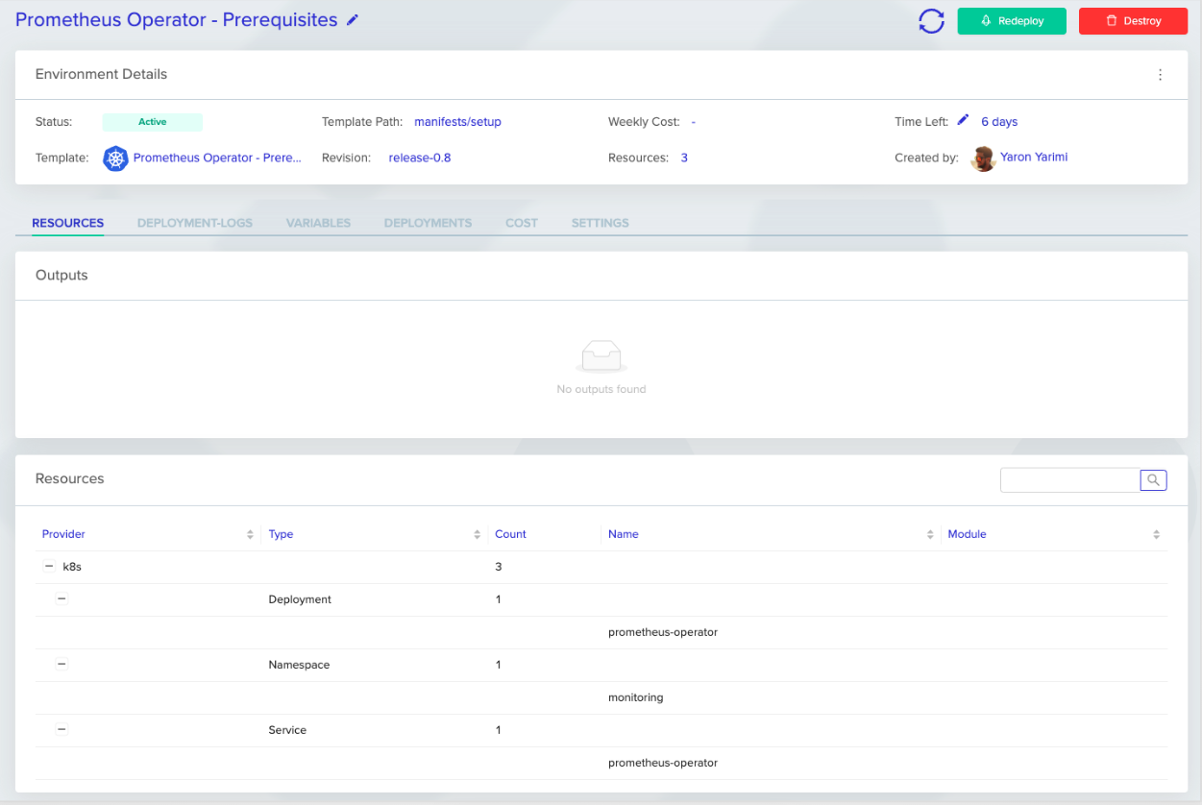Sort by Provider column arrows
The image size is (1202, 805).
pyautogui.click(x=250, y=534)
